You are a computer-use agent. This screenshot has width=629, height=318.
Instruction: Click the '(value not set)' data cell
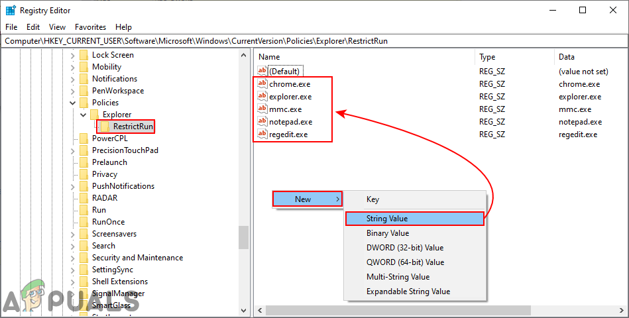[x=583, y=72]
